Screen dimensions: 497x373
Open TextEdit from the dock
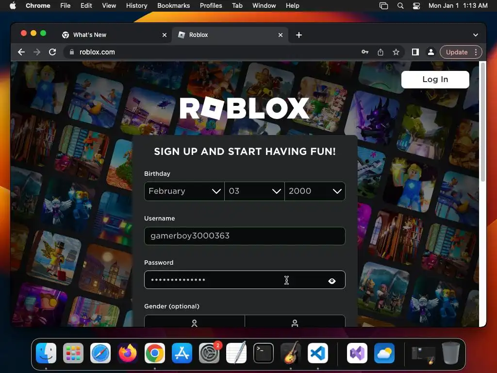tap(236, 353)
